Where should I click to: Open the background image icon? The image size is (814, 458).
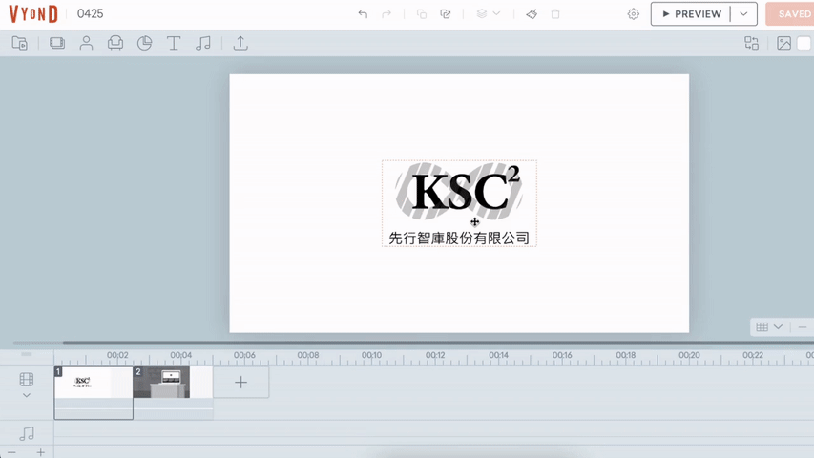pos(783,43)
